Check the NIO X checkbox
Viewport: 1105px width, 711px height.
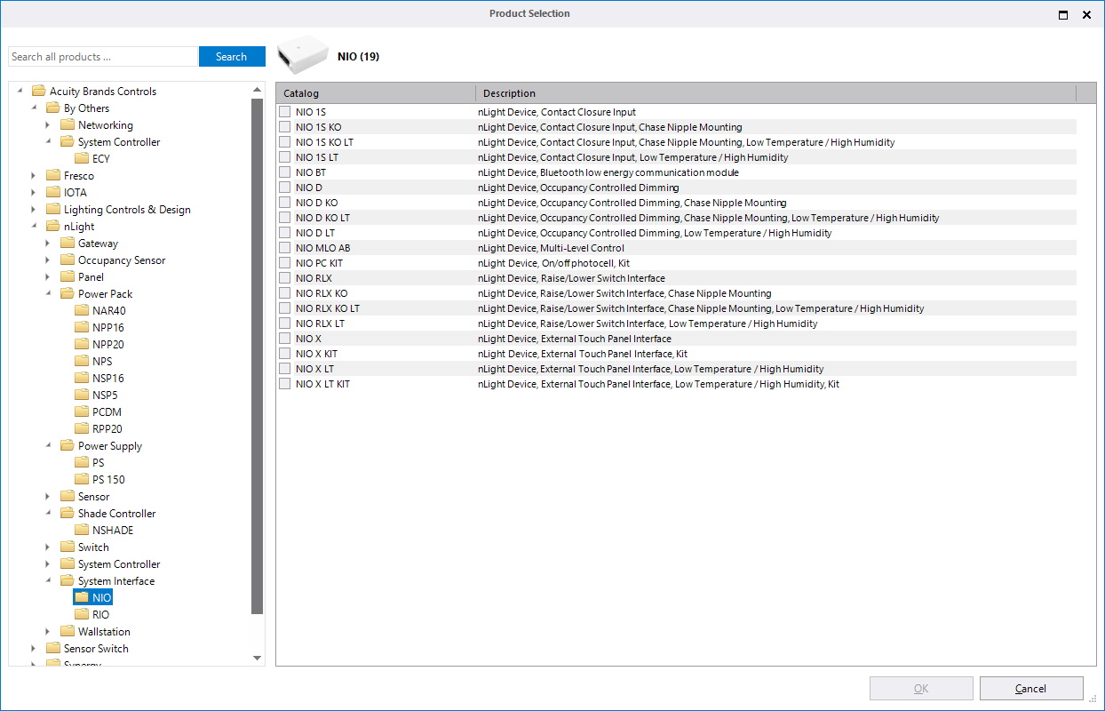point(285,339)
